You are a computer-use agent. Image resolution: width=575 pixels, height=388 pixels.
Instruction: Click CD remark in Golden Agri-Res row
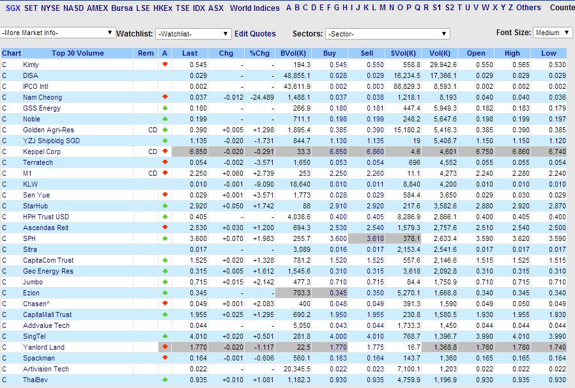pyautogui.click(x=153, y=130)
